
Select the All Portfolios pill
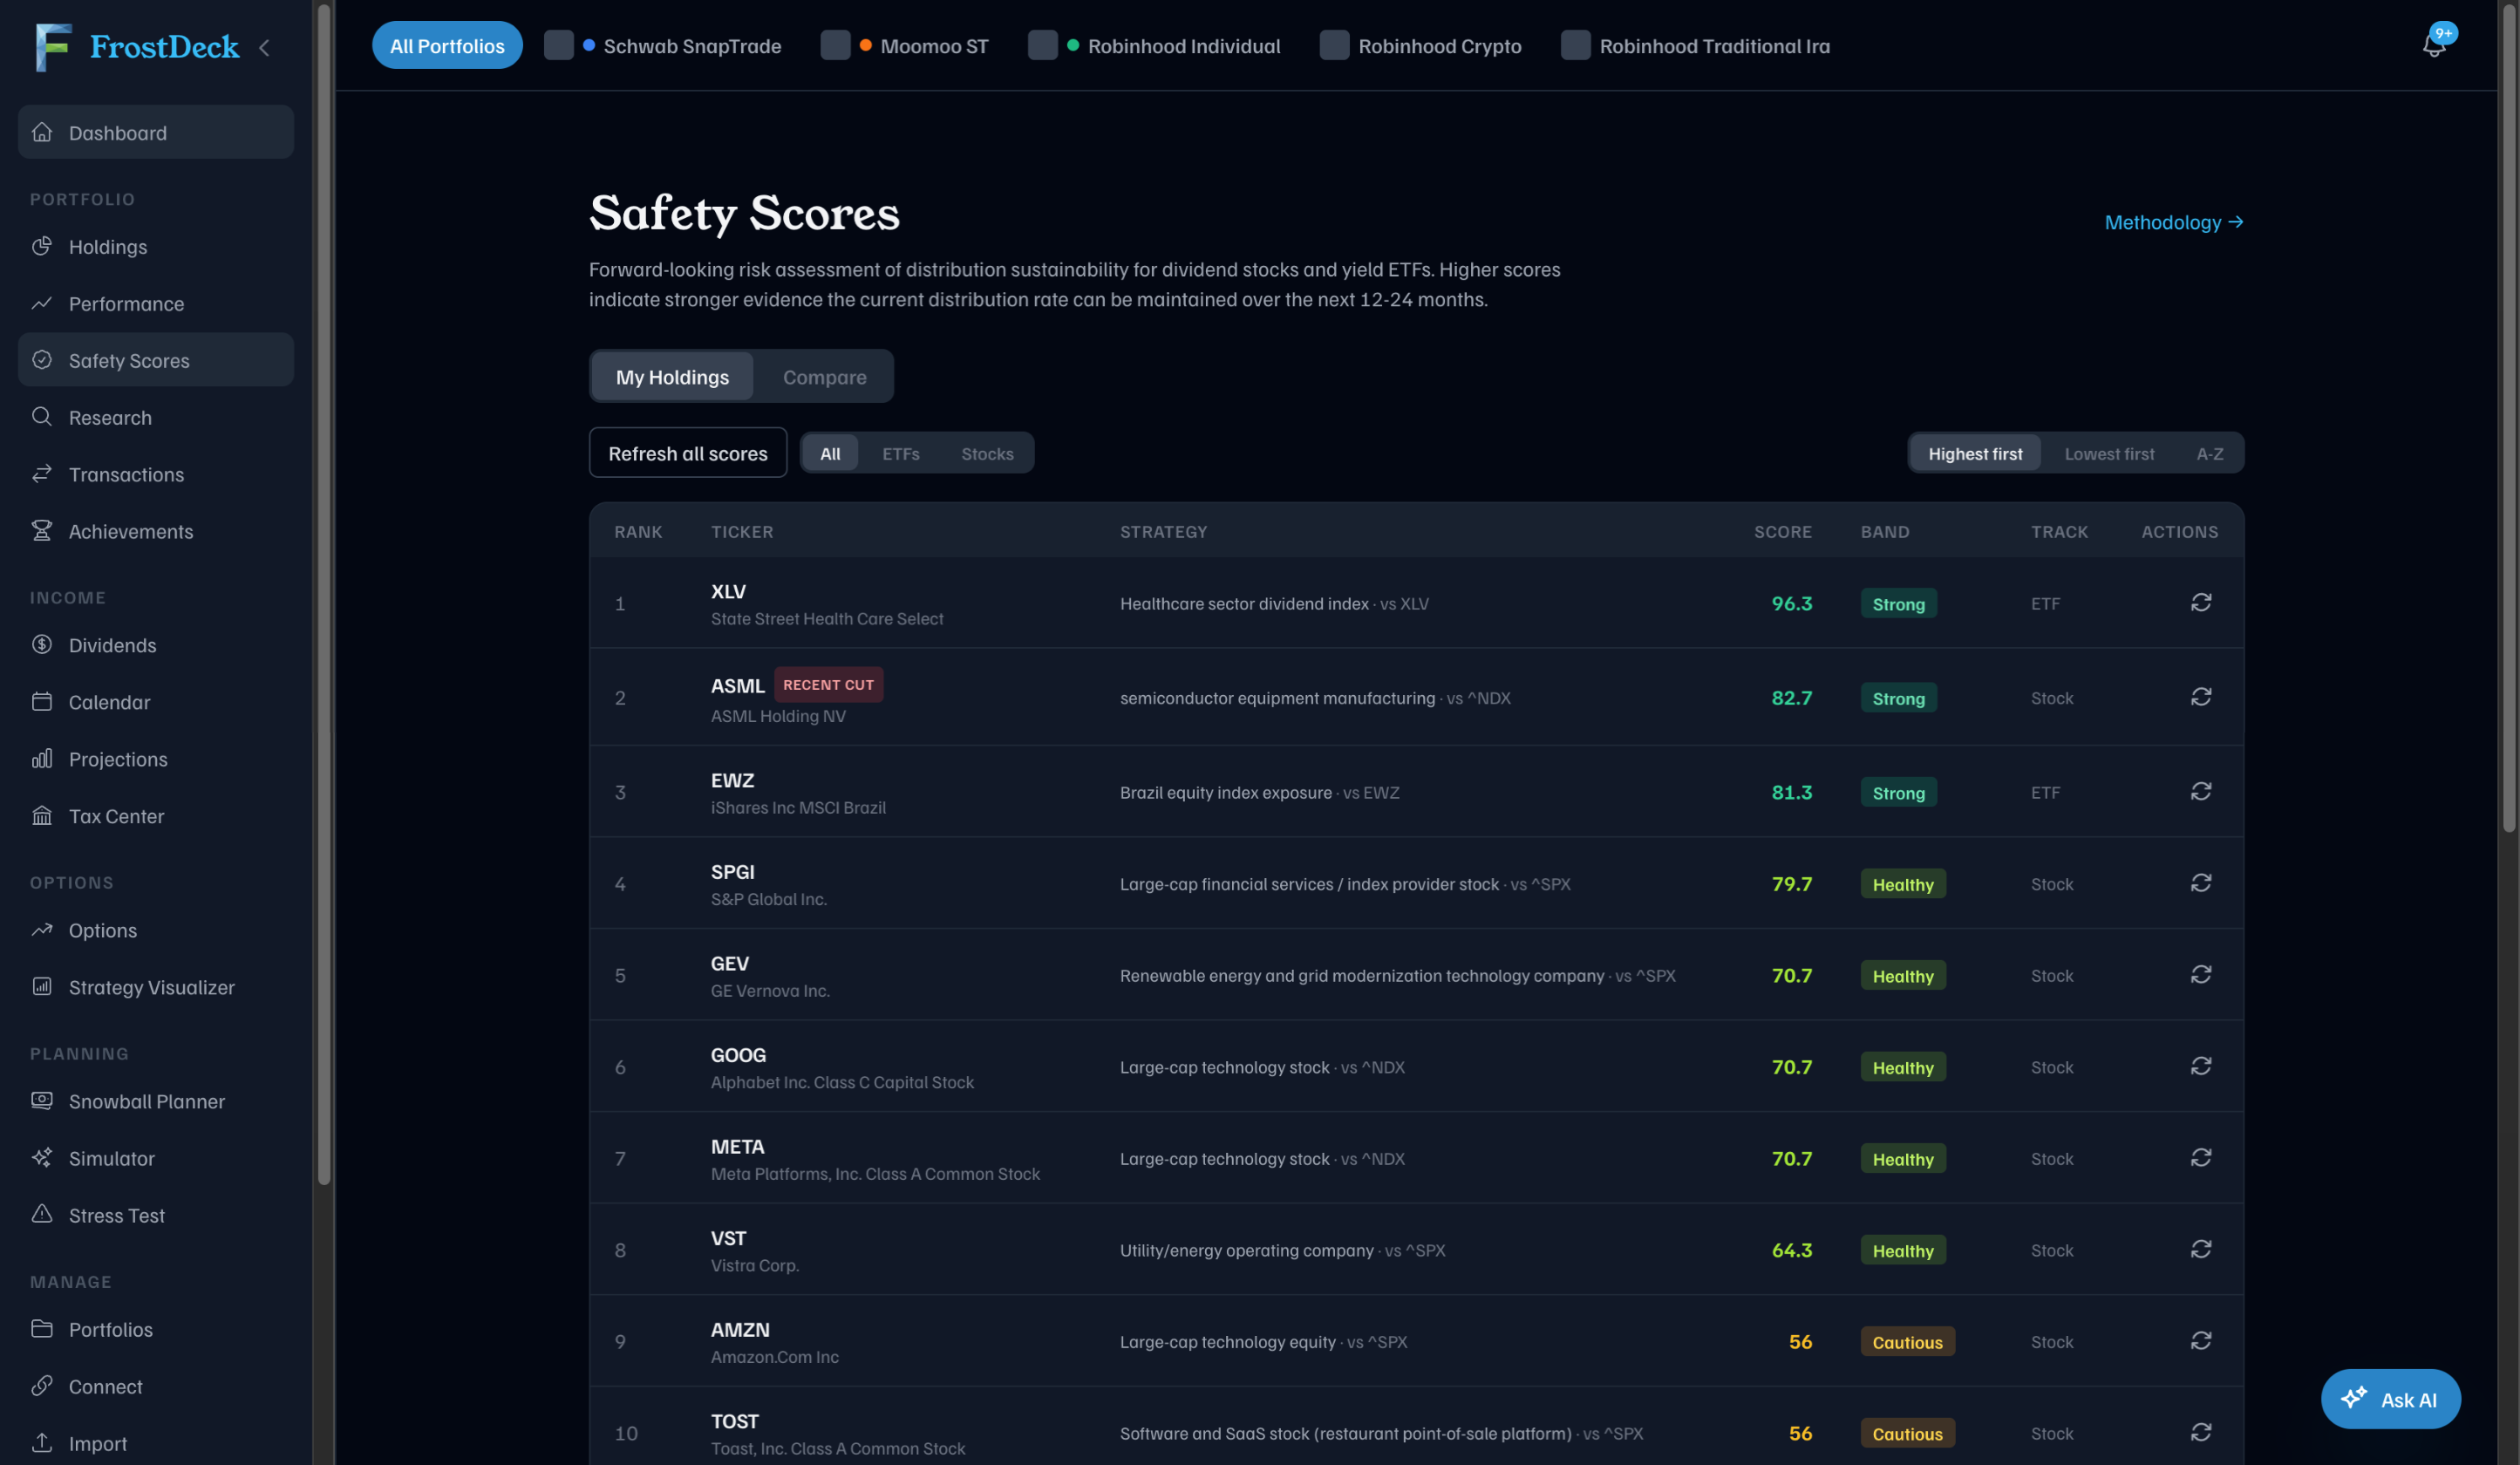[x=447, y=45]
